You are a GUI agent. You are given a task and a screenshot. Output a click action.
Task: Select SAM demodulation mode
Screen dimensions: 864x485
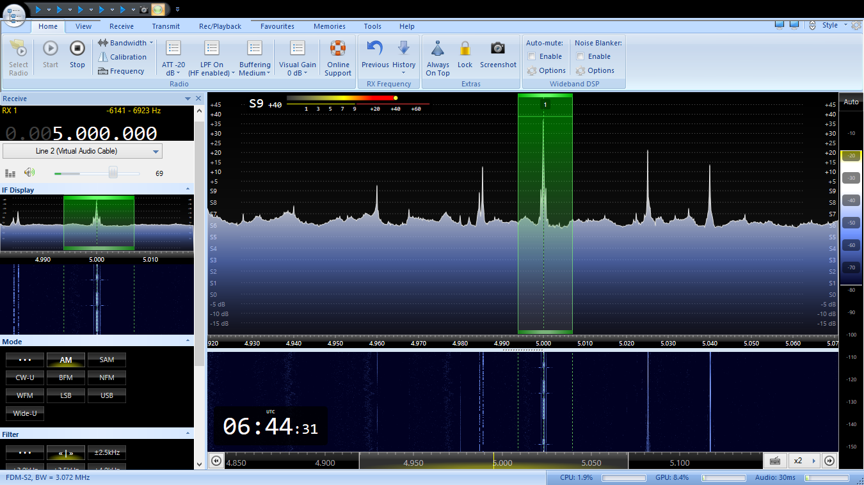[107, 360]
